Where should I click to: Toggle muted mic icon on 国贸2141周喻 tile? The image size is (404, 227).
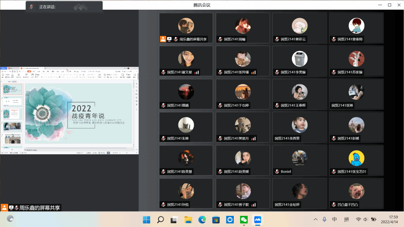tap(220, 39)
